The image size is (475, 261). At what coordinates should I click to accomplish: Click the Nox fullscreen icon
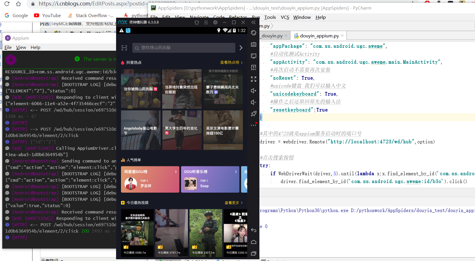click(x=254, y=79)
